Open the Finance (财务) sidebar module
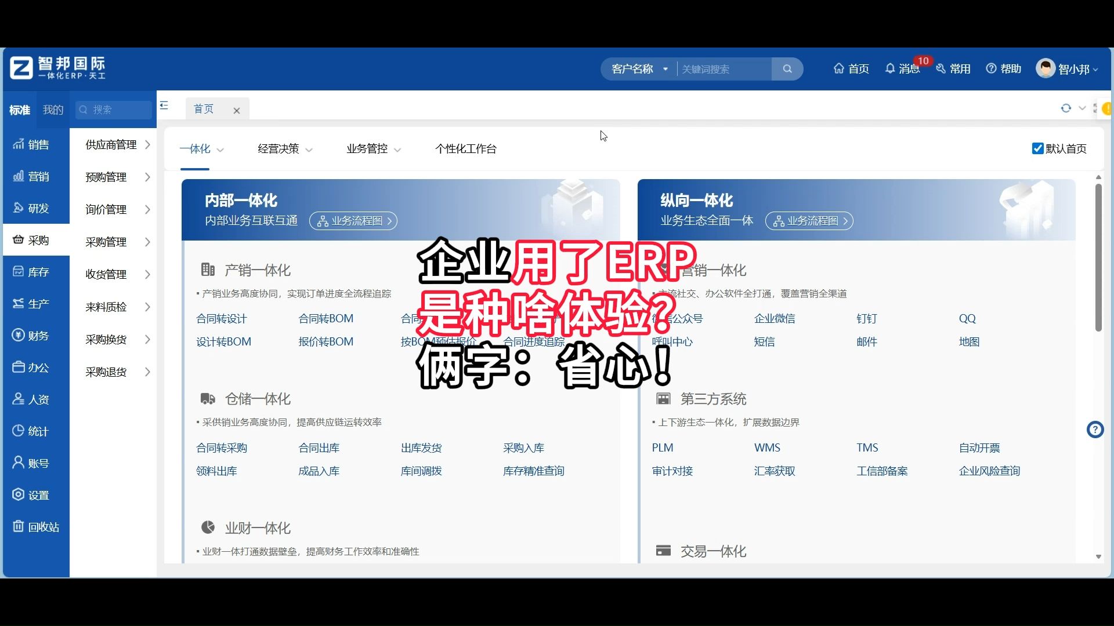This screenshot has height=626, width=1114. tap(36, 336)
